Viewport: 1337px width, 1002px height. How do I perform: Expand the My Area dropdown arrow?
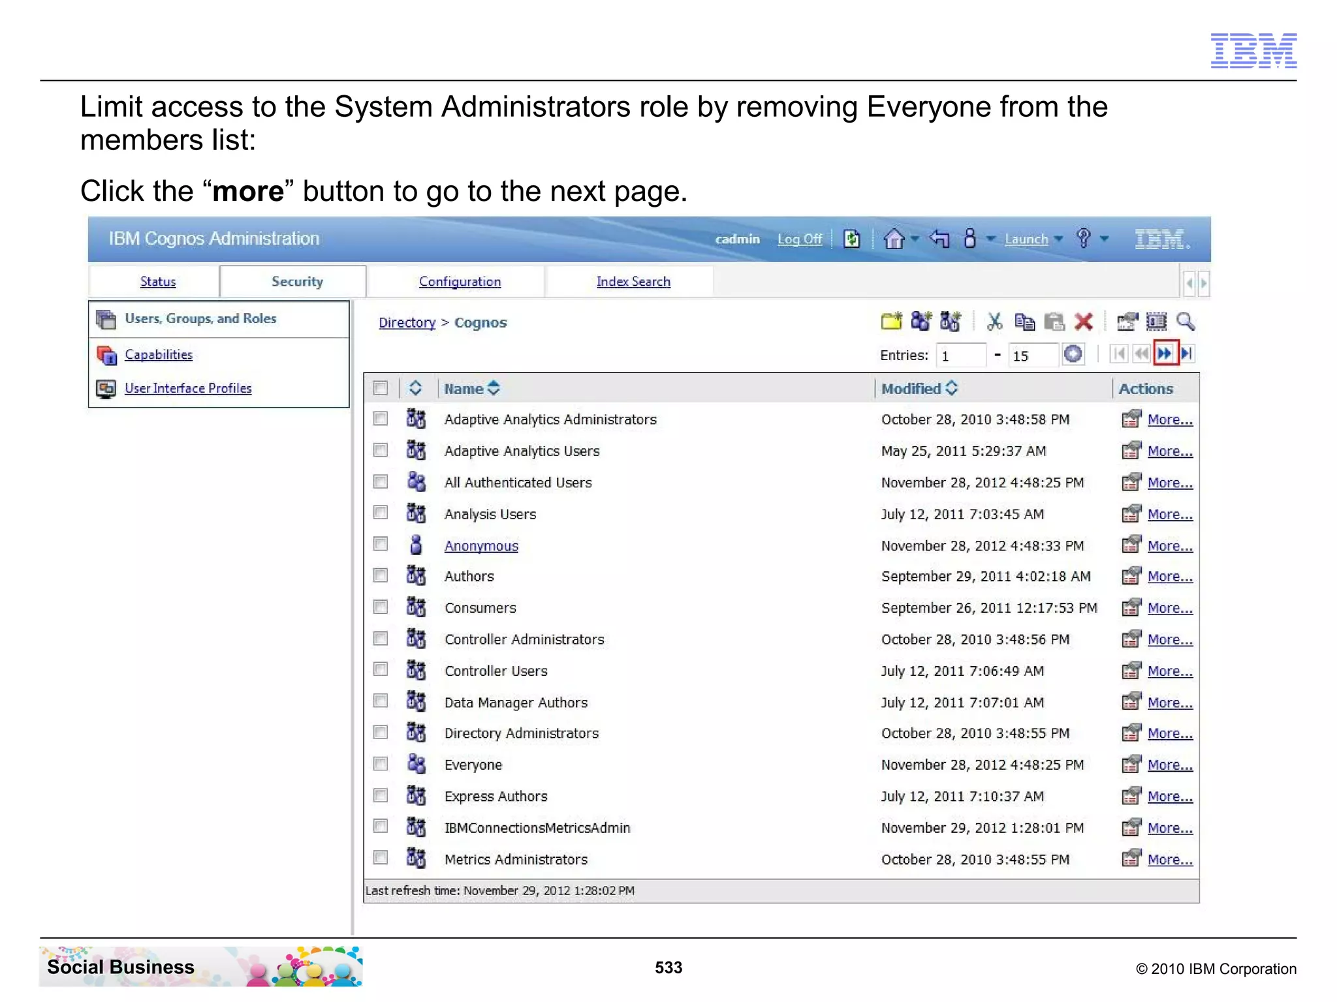[990, 239]
